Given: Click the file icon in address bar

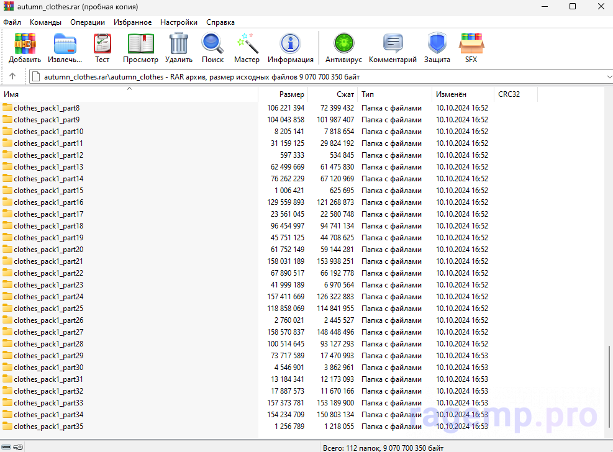Looking at the screenshot, I should pyautogui.click(x=36, y=76).
